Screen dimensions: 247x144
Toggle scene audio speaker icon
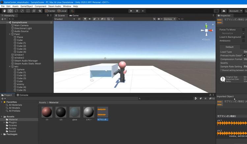tap(90, 19)
